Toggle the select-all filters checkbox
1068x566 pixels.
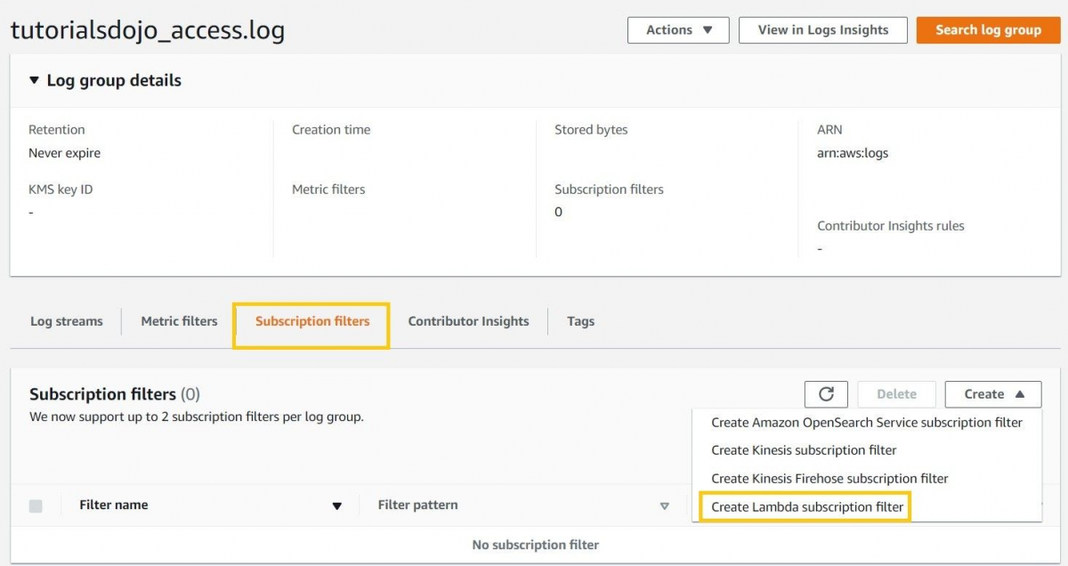pyautogui.click(x=36, y=505)
